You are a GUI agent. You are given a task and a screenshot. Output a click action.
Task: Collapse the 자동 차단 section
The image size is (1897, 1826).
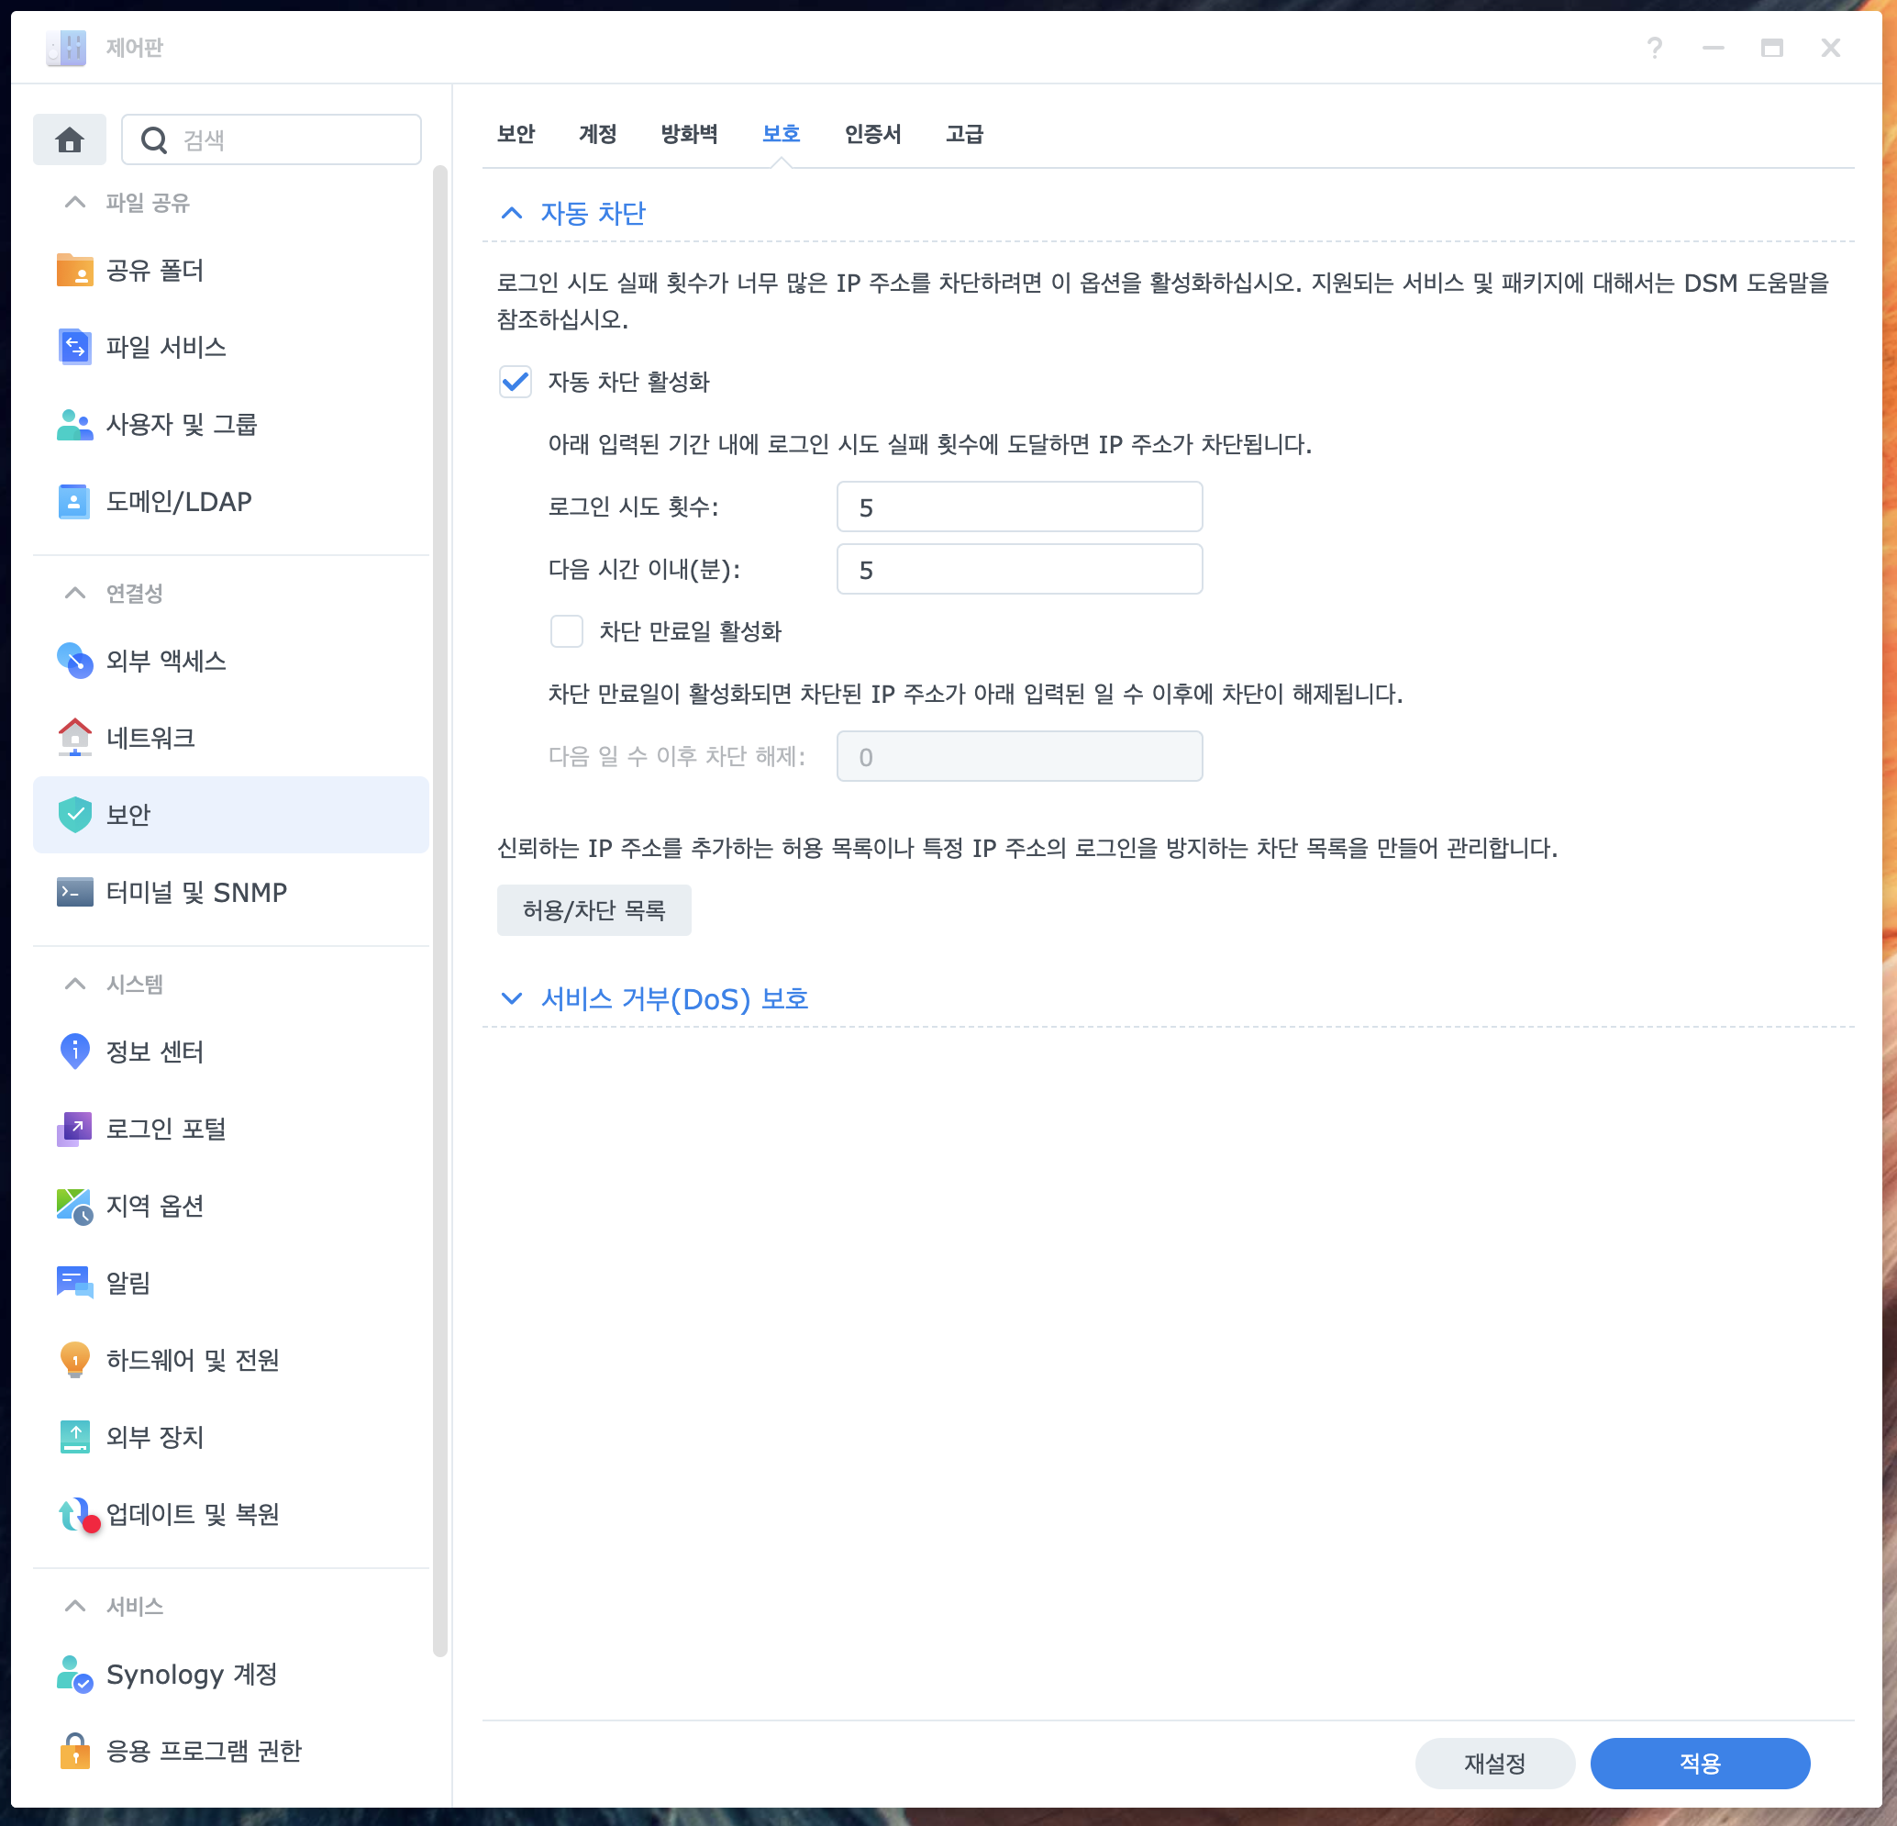(x=512, y=213)
